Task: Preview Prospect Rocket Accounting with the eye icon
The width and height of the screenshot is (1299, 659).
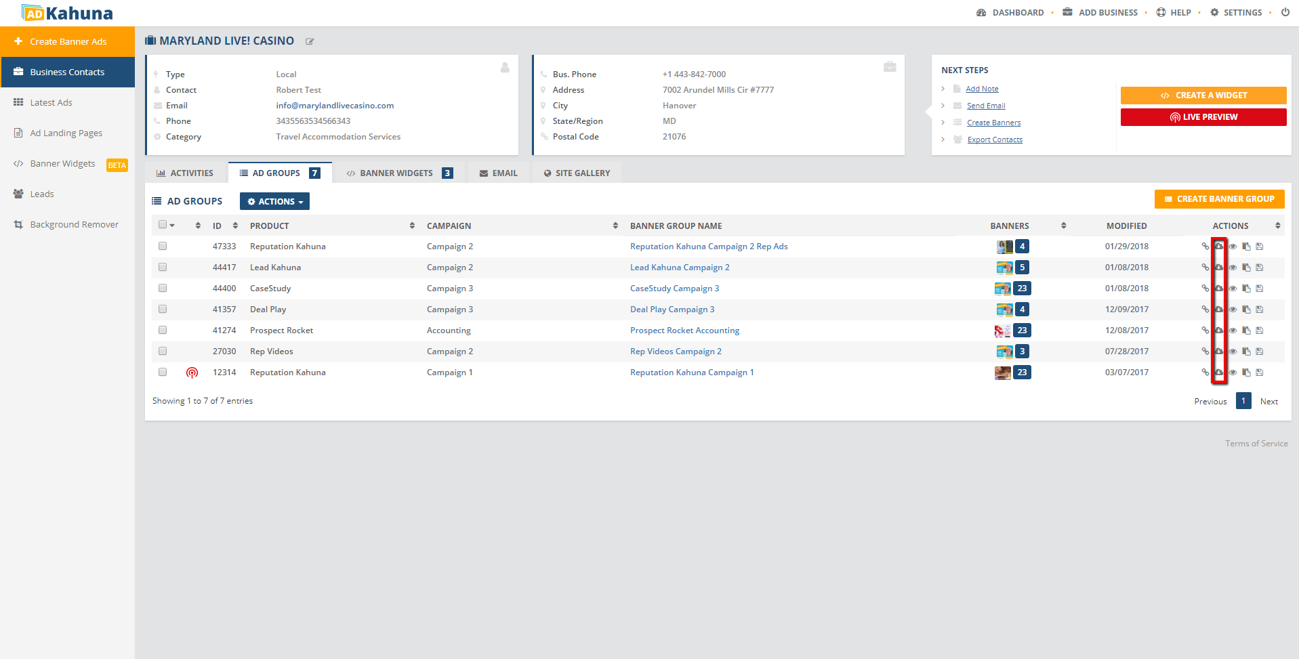Action: [1233, 331]
